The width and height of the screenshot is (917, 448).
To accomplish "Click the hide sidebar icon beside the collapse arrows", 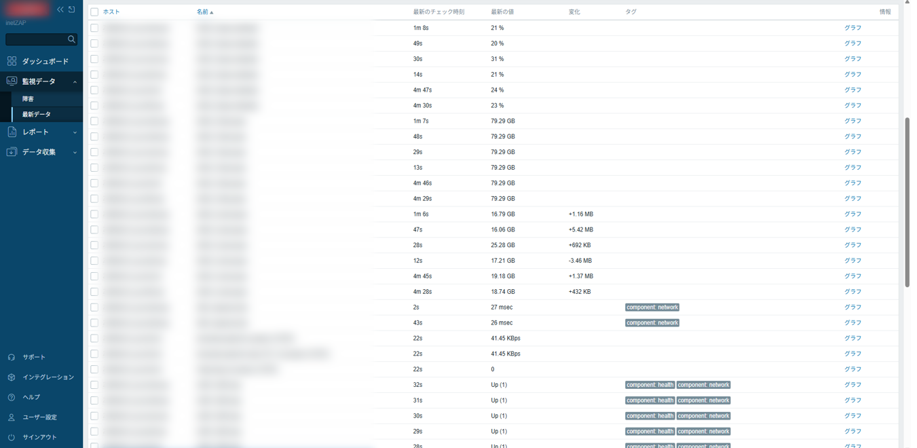I will tap(72, 10).
